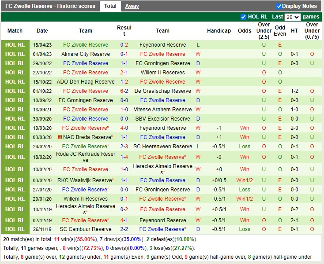Click Loss odds on 26/11/19 row
This screenshot has height=264, width=324.
point(245,229)
